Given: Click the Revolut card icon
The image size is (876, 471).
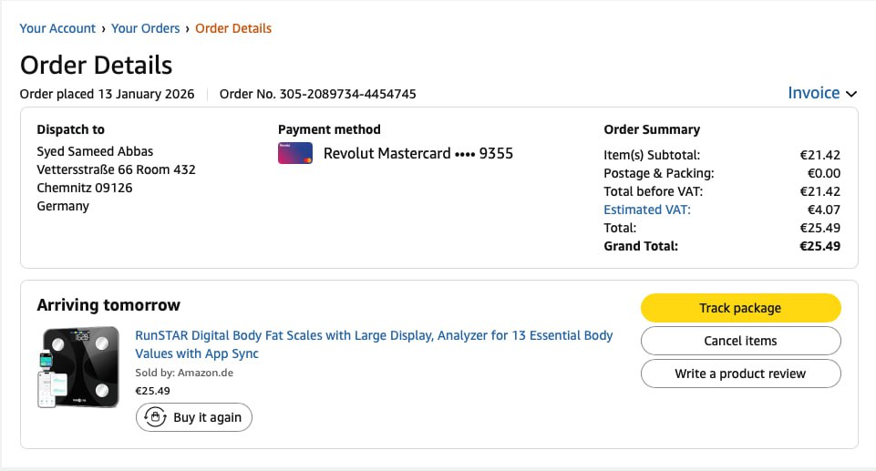Looking at the screenshot, I should coord(295,153).
